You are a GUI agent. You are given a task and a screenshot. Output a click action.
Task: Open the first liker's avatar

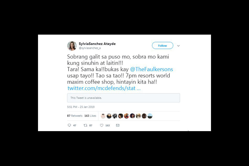tap(103, 116)
